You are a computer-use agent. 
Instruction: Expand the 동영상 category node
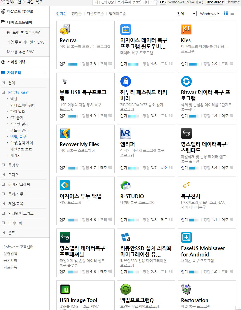[x=3, y=165]
